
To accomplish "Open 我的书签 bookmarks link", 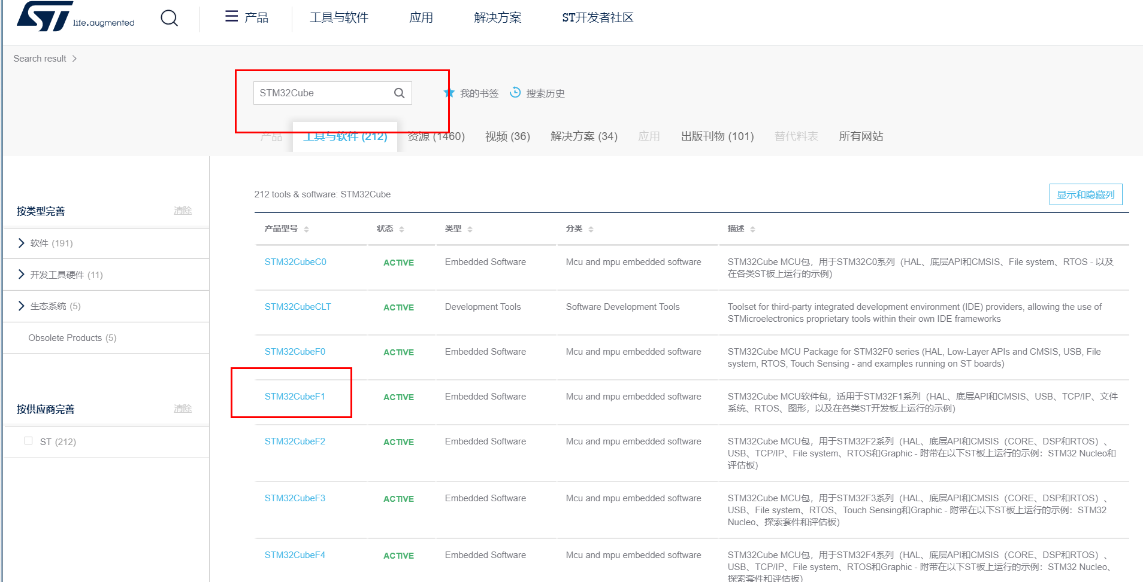I will [x=479, y=93].
